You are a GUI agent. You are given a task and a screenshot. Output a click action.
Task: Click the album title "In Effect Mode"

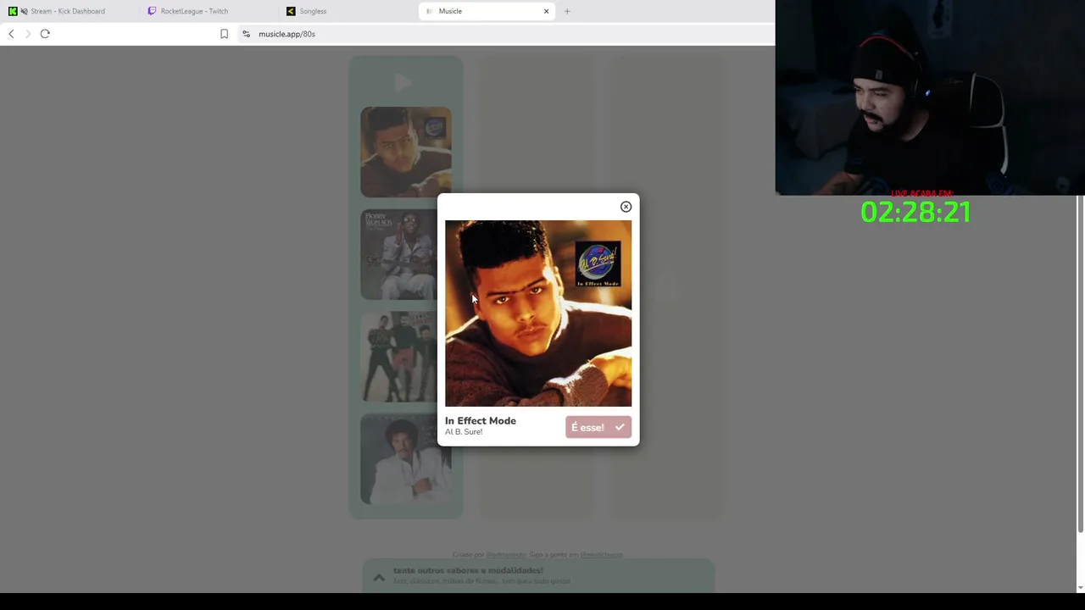[481, 420]
